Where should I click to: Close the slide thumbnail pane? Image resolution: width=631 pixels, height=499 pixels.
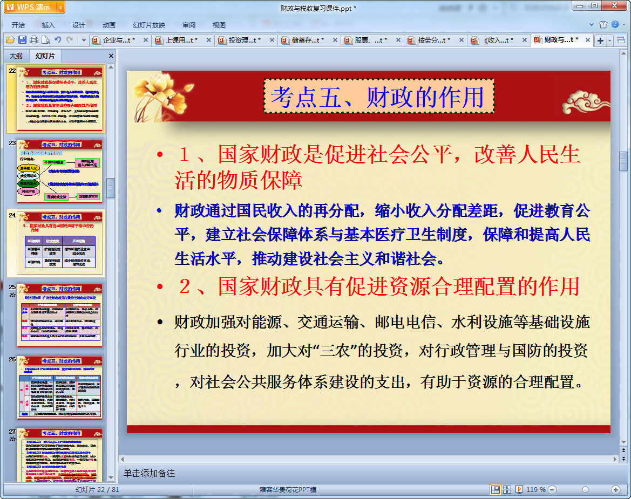click(x=112, y=56)
